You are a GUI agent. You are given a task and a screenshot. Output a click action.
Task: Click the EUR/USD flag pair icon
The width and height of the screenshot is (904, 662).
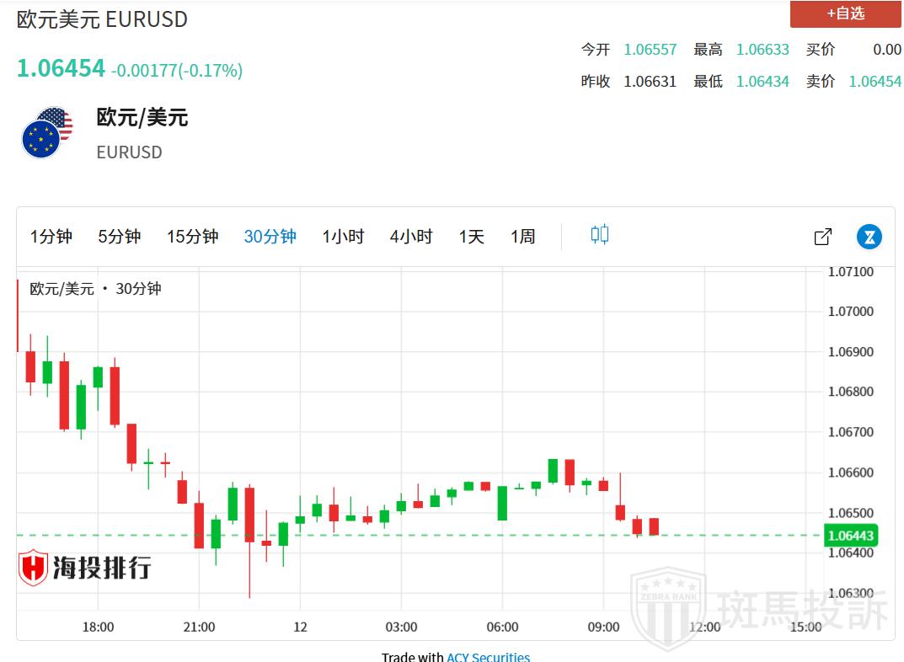click(x=47, y=133)
